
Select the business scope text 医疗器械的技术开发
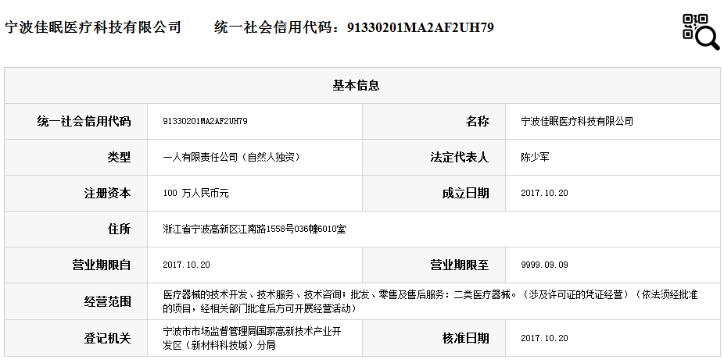click(205, 295)
